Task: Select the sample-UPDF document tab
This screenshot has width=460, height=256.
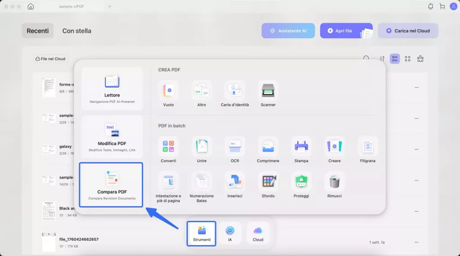Action: pyautogui.click(x=71, y=6)
